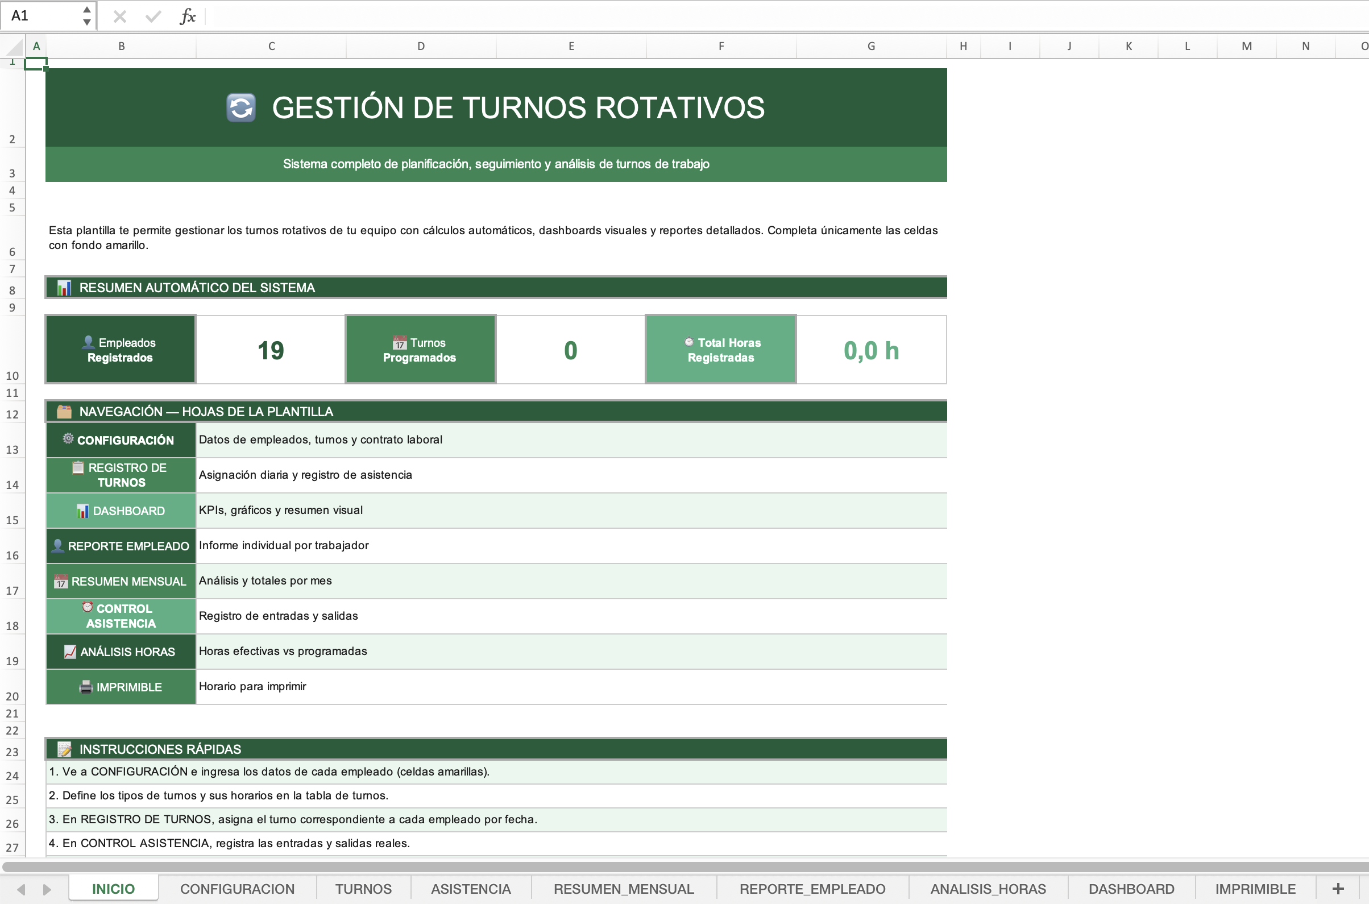
Task: Click the 'Sistema completo de planificación' subtitle
Action: coord(496,164)
